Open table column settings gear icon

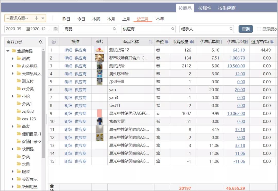pos(54,42)
